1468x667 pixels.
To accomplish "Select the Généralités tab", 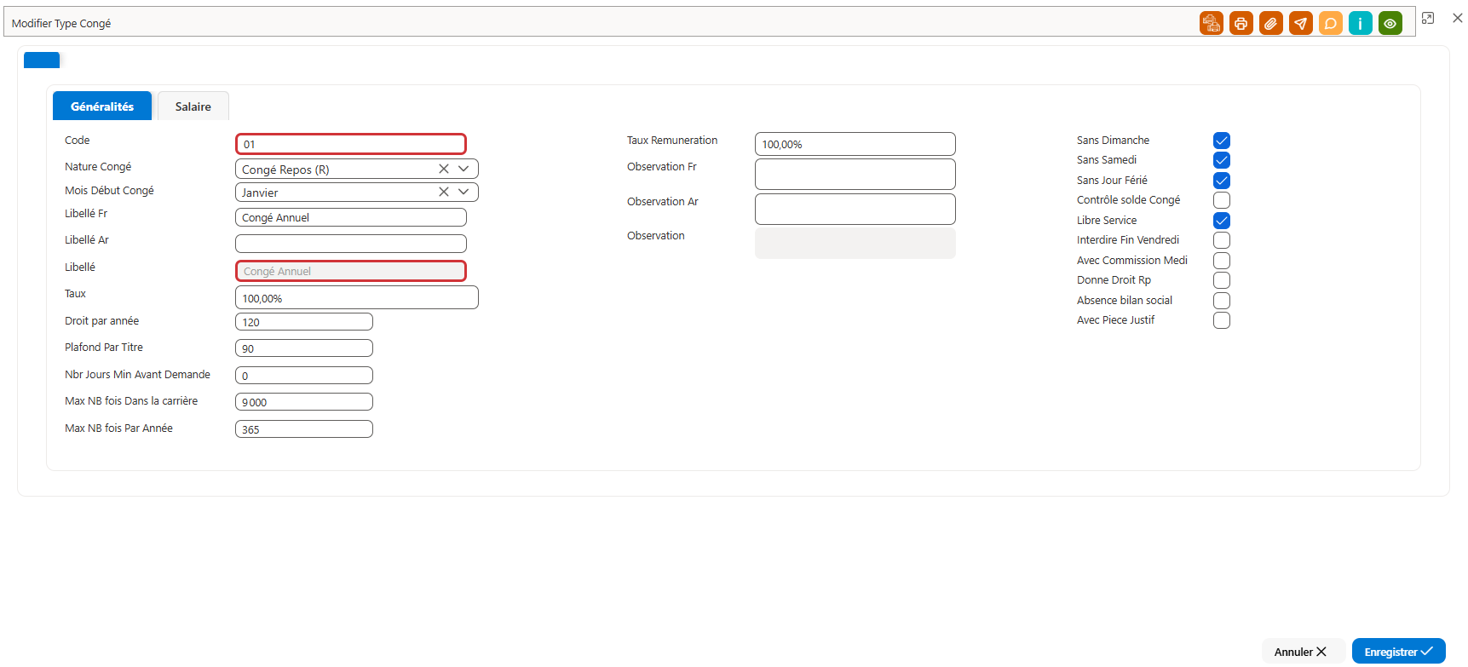I will tap(102, 106).
